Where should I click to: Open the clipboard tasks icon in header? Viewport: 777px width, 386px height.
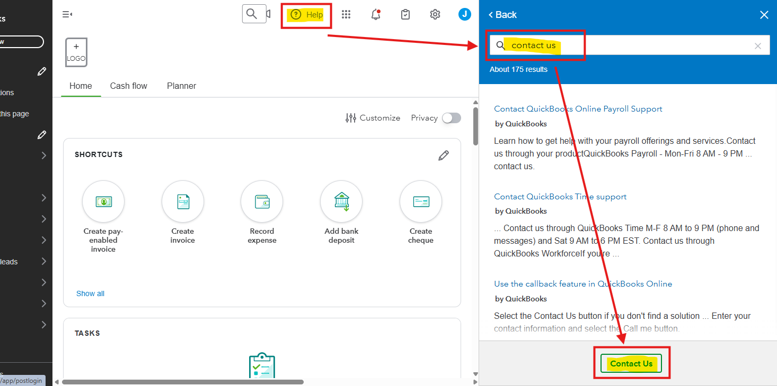click(405, 15)
